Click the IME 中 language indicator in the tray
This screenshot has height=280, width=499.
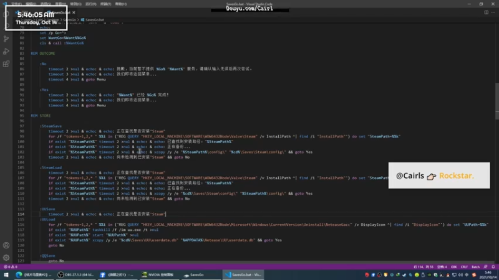click(467, 275)
